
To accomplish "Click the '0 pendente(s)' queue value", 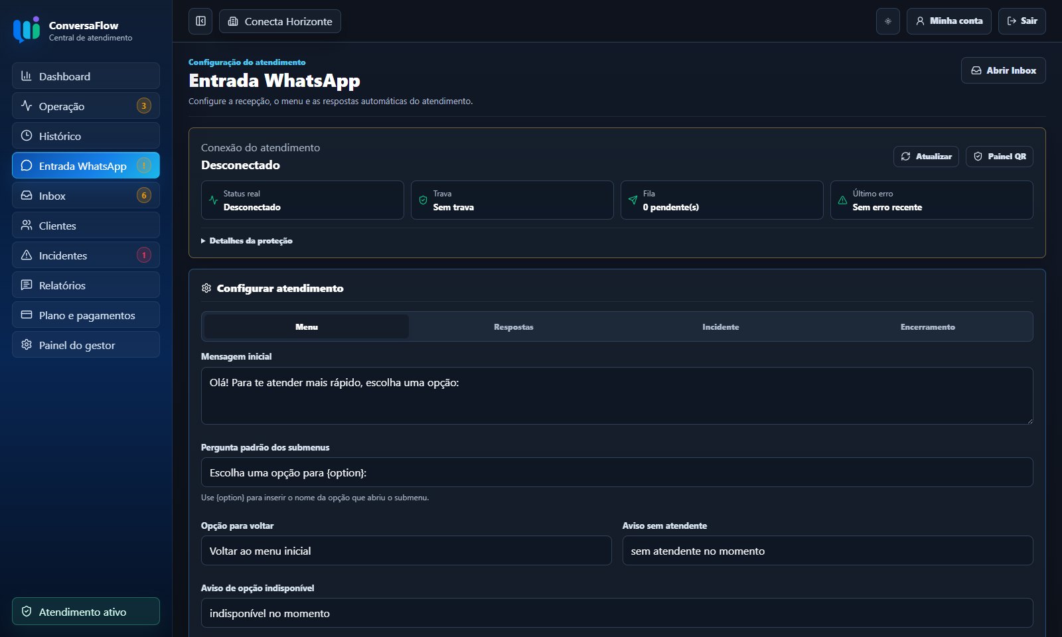I will click(670, 207).
